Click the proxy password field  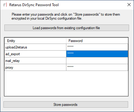[x=97, y=68]
